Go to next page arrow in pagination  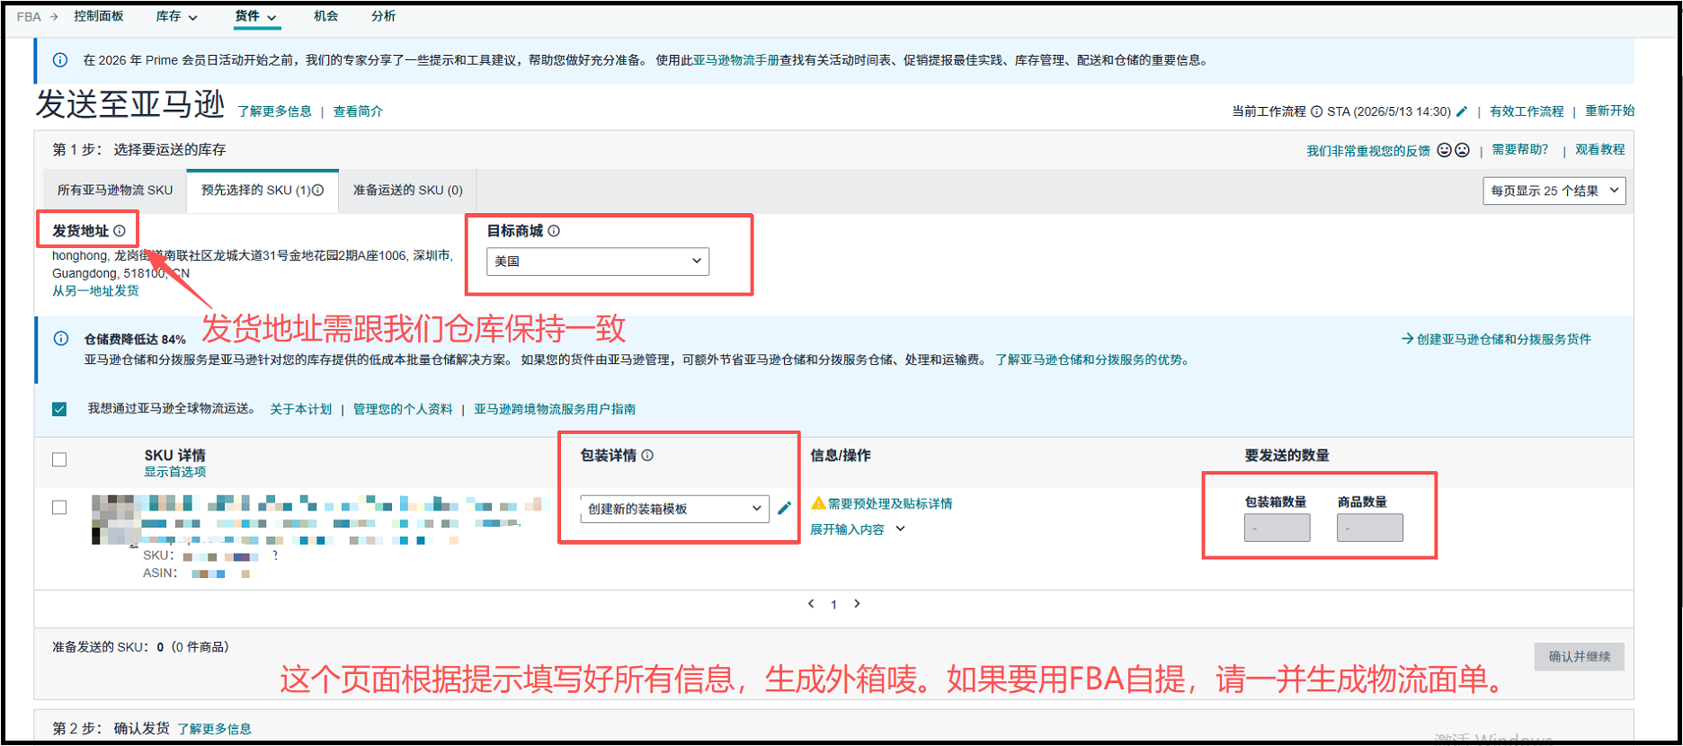tap(857, 603)
